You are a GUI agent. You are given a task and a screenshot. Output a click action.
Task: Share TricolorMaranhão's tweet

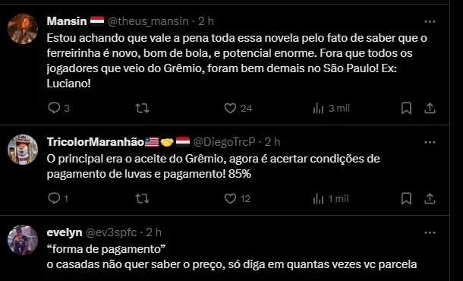(430, 198)
